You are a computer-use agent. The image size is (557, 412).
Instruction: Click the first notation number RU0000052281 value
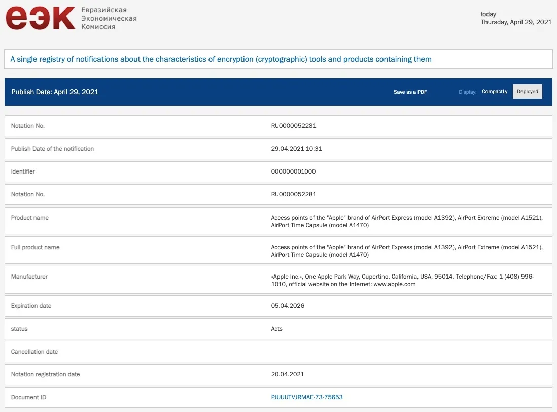coord(294,126)
